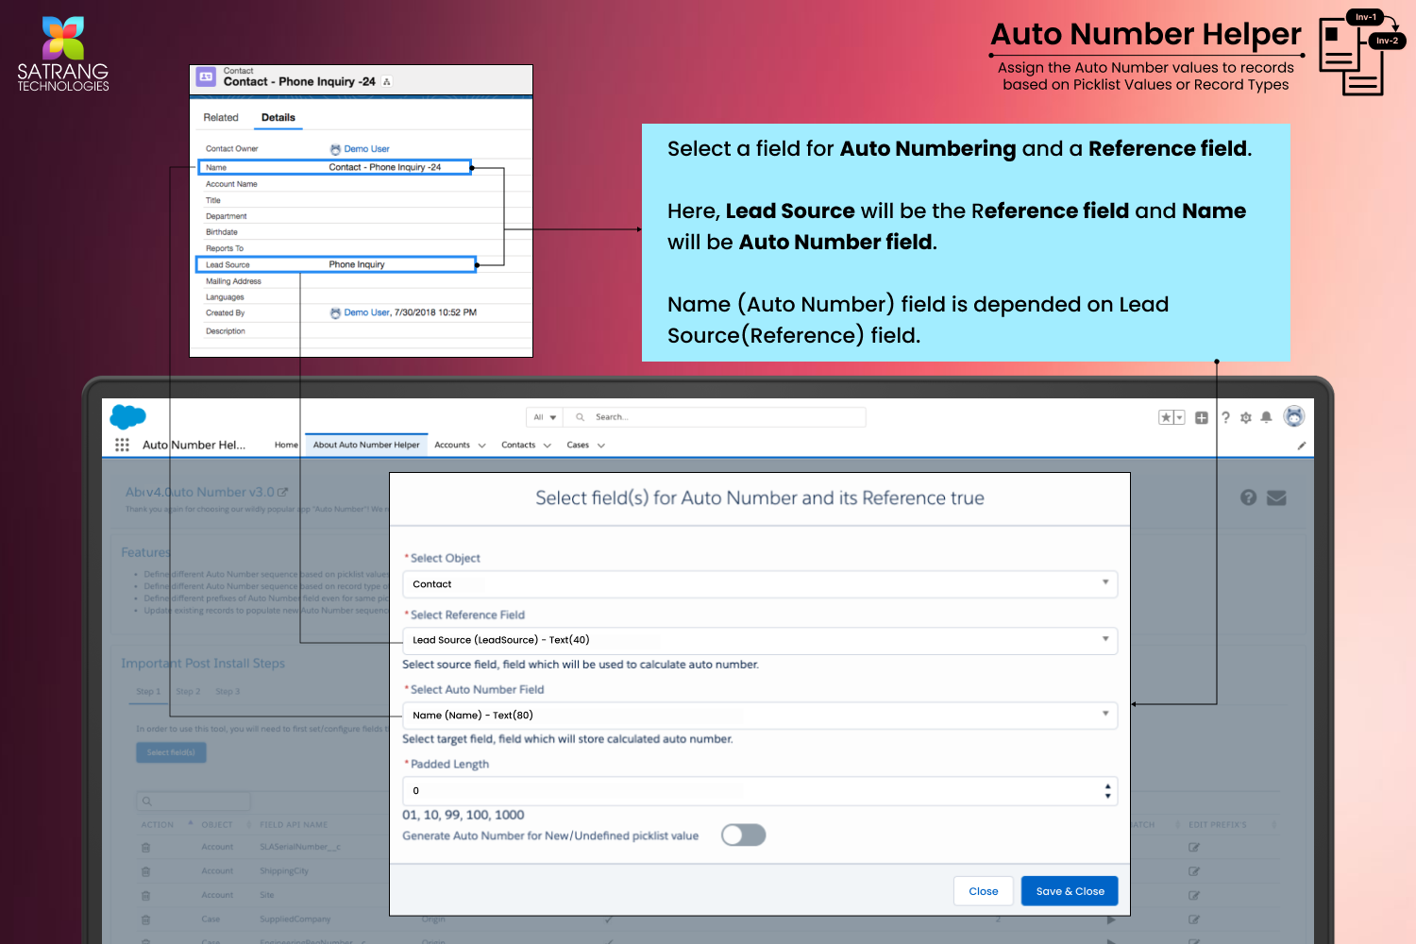The height and width of the screenshot is (944, 1416).
Task: Select the Step 2 tab
Action: (188, 692)
